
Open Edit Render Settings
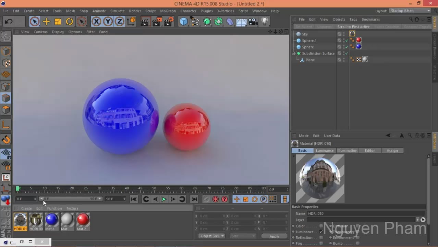tap(169, 22)
